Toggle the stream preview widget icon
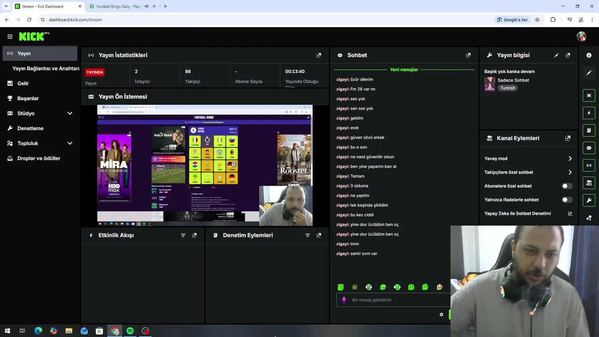Image resolution: width=599 pixels, height=337 pixels. coord(589,95)
